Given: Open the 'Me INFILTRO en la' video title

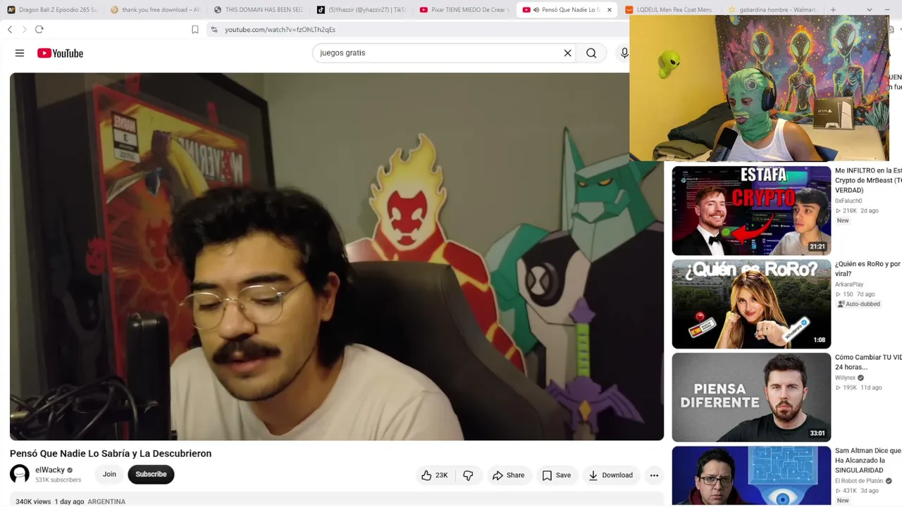Looking at the screenshot, I should click(x=868, y=180).
